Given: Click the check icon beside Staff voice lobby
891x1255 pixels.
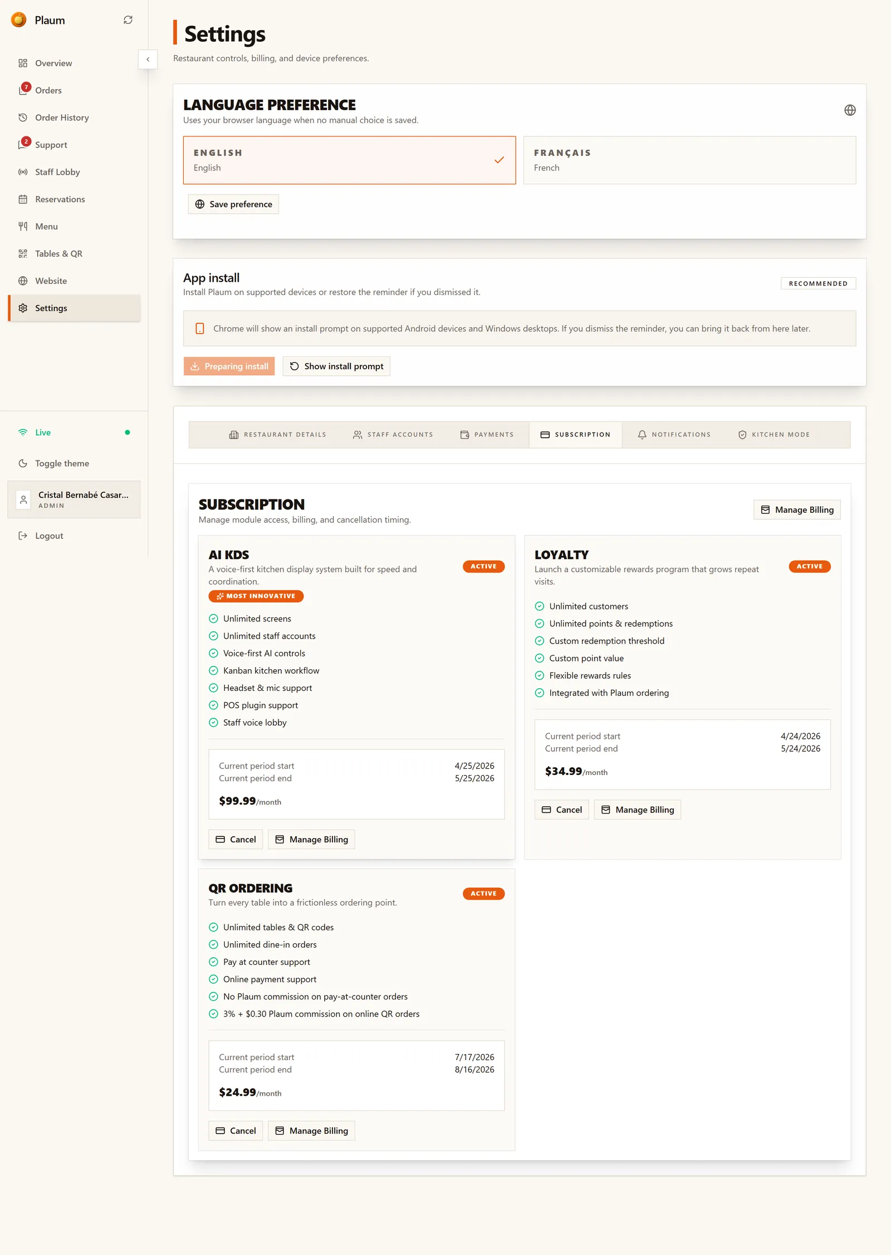Looking at the screenshot, I should 213,723.
